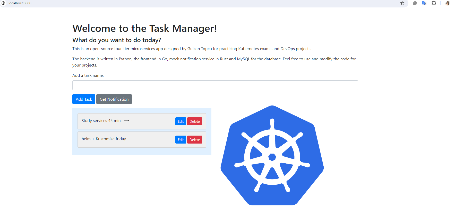The height and width of the screenshot is (208, 455).
Task: Edit the helm + Kustomize friday task
Action: coord(181,140)
